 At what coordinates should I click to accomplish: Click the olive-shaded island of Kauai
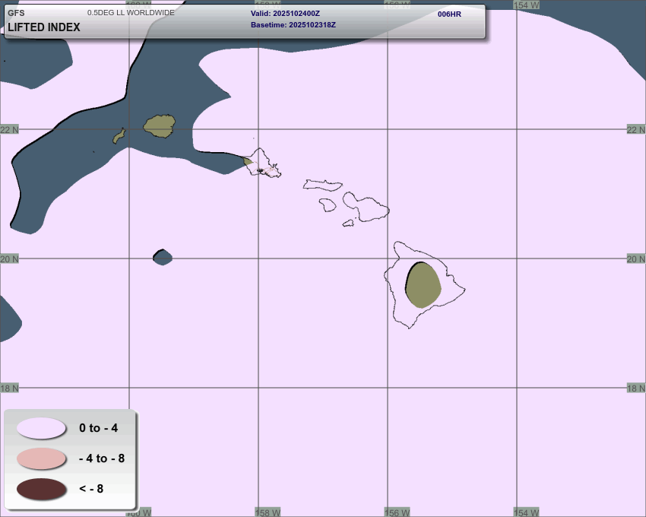[x=160, y=125]
